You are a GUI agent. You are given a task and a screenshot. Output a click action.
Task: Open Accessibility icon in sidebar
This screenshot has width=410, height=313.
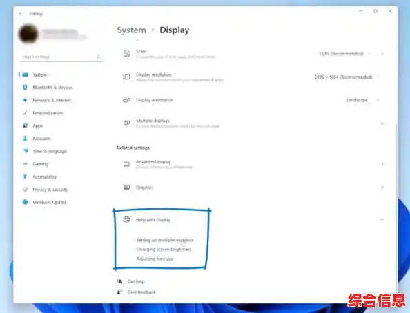(x=25, y=176)
